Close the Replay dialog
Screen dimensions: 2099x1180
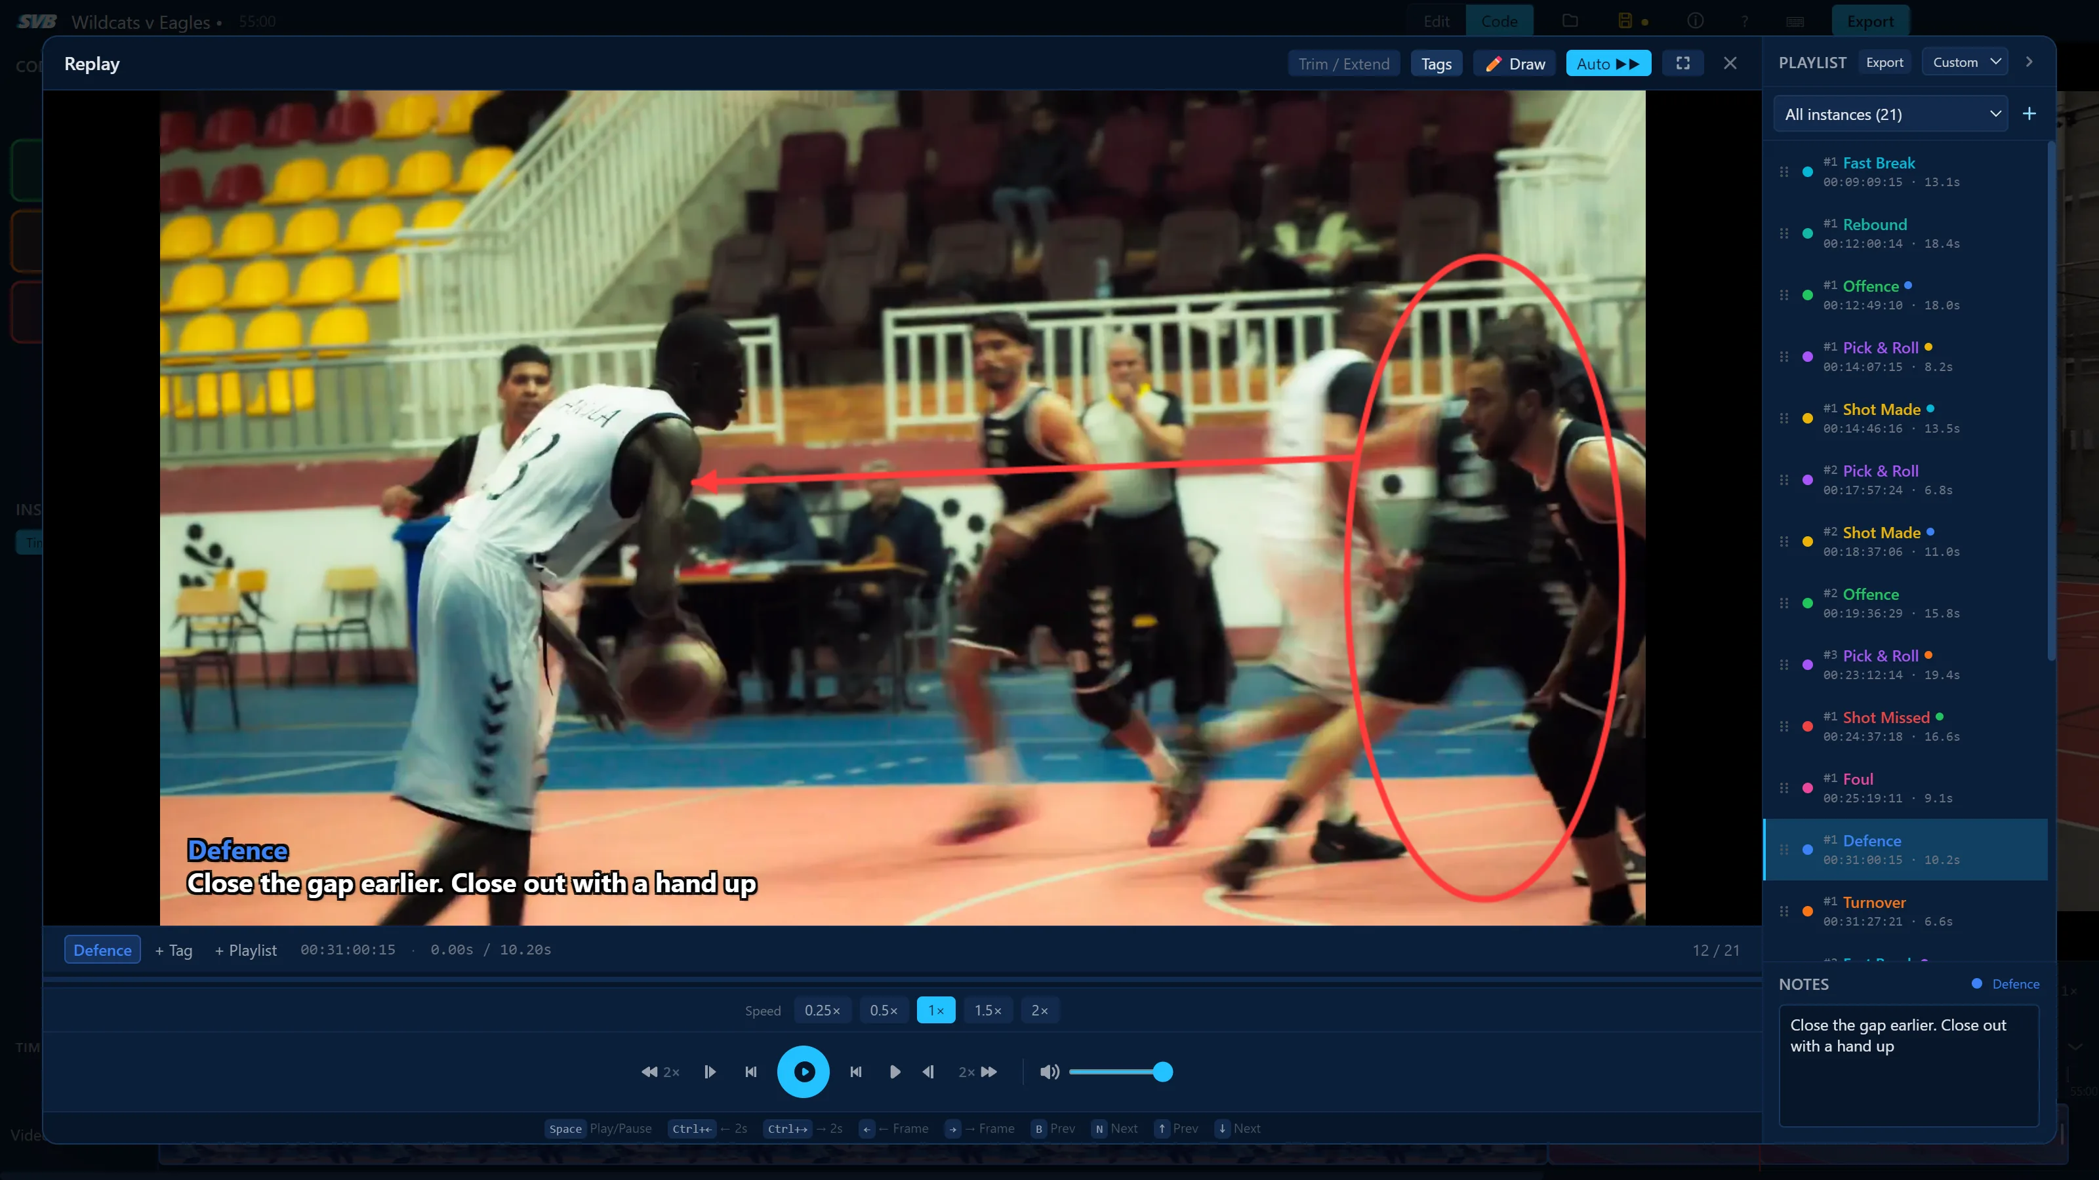[x=1730, y=64]
